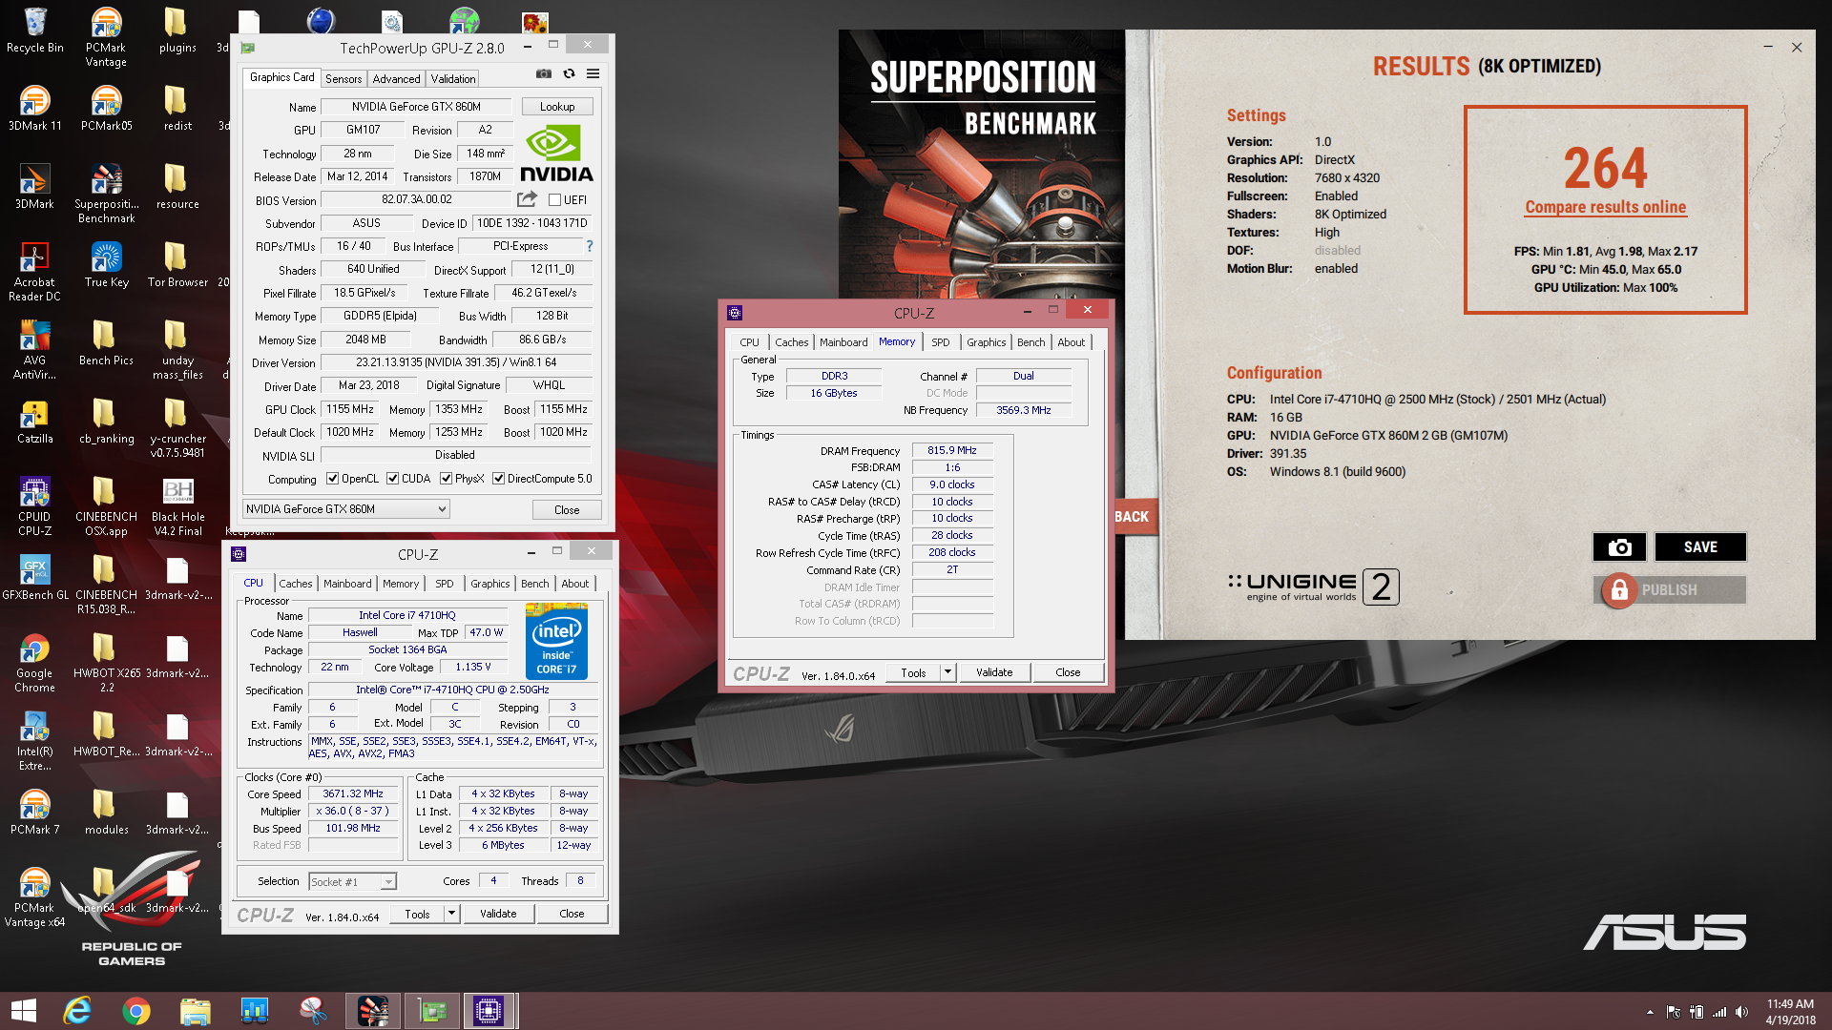1832x1030 pixels.
Task: Open the plugins folder on desktop
Action: [x=177, y=31]
